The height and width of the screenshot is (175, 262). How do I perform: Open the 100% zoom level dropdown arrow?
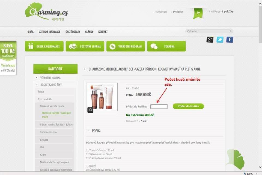click(x=257, y=174)
